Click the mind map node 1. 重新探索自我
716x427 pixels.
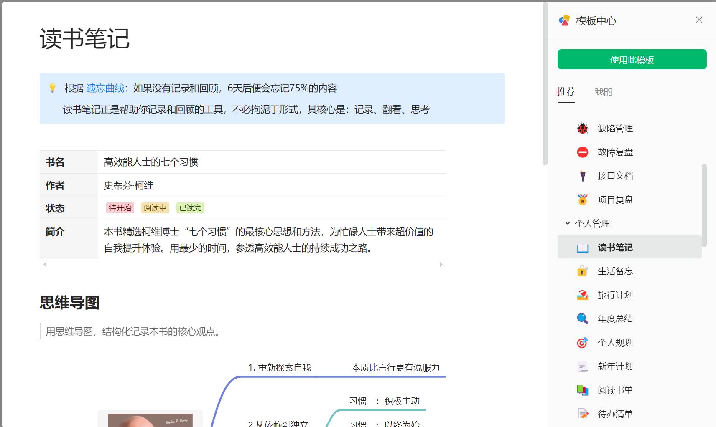(280, 367)
